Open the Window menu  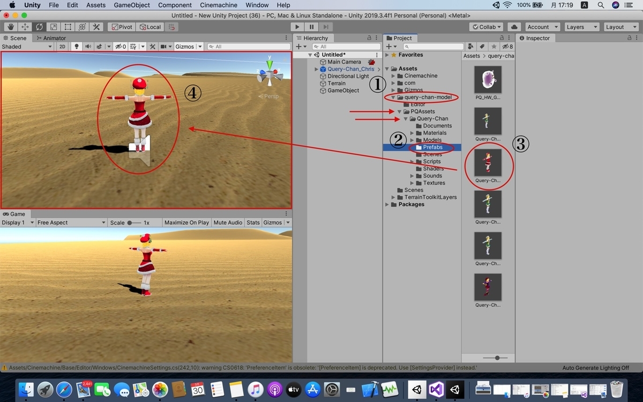pos(257,5)
